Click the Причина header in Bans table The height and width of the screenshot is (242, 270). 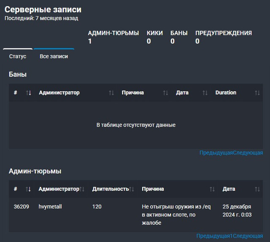coord(133,93)
